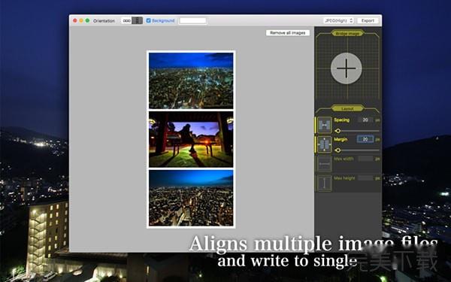
Task: Click the Spacing value field
Action: [x=365, y=120]
